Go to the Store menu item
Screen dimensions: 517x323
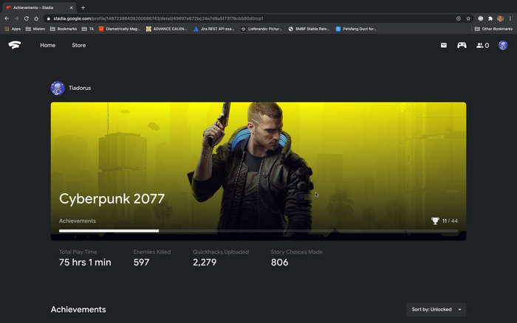click(x=79, y=45)
